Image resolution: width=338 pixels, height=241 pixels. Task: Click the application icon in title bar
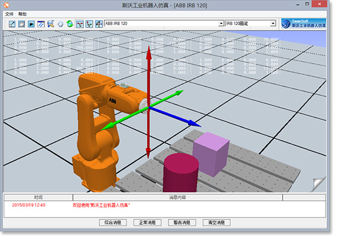[6, 5]
